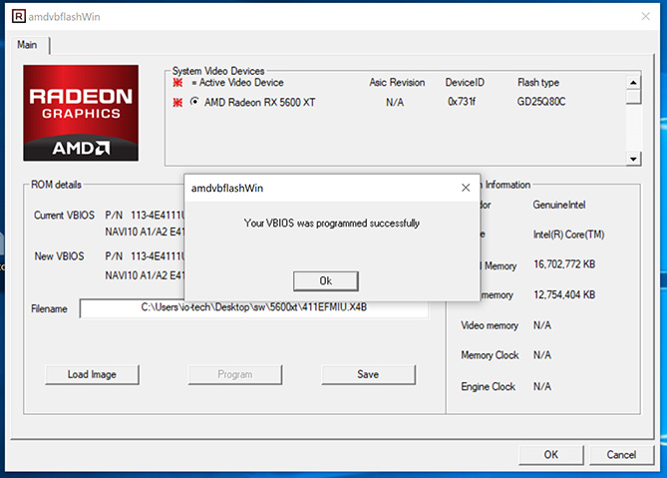Click the grayed Program button
Image resolution: width=667 pixels, height=478 pixels.
point(235,374)
